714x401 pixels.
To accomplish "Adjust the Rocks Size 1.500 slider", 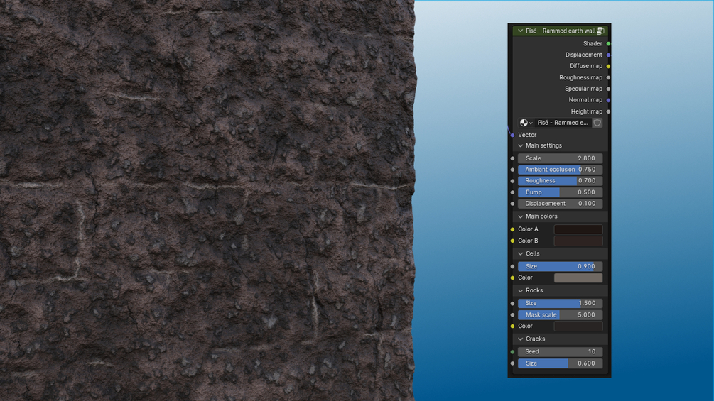I will point(560,303).
